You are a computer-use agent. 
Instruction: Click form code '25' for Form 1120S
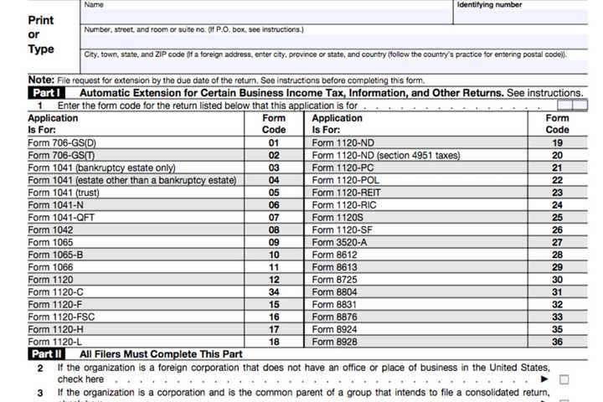pyautogui.click(x=557, y=218)
